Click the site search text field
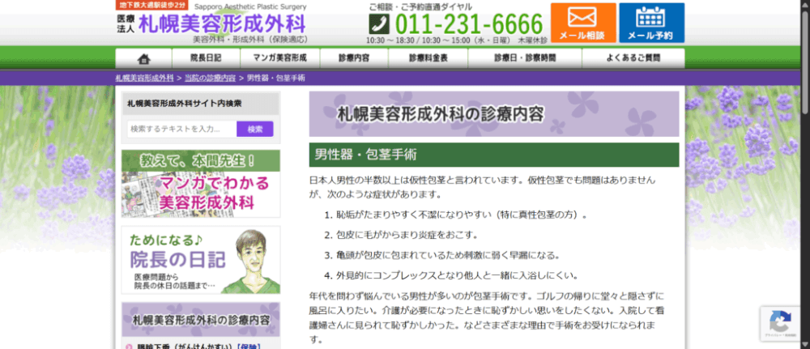 click(181, 129)
